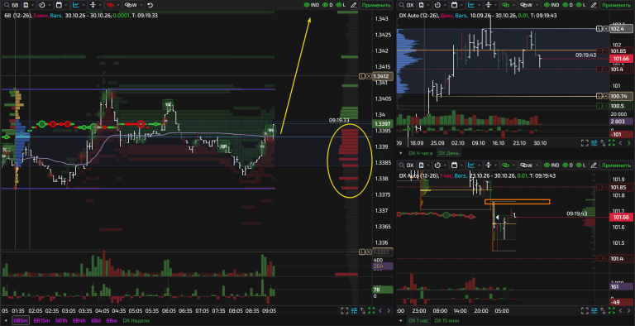Open the settings sliders icon below the DX hourly chart

pos(594,310)
